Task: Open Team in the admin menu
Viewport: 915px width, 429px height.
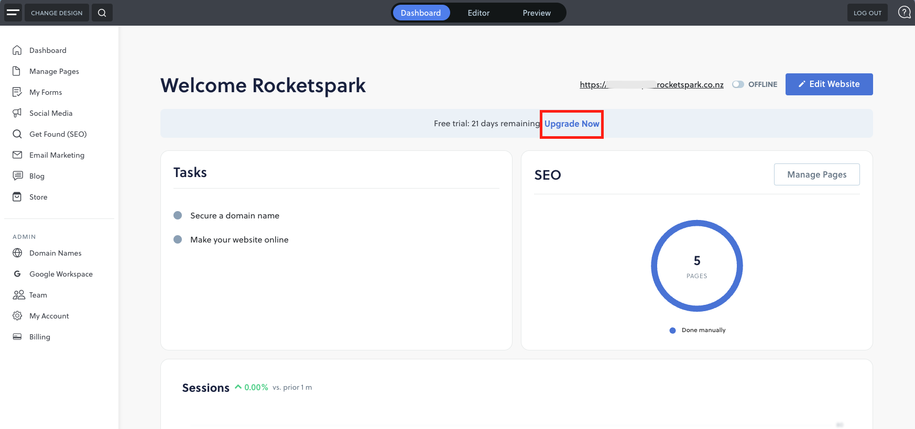Action: [x=38, y=295]
